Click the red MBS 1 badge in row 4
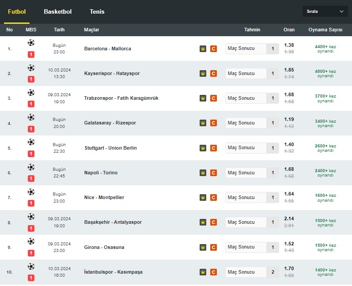This screenshot has height=286, width=352. (31, 129)
